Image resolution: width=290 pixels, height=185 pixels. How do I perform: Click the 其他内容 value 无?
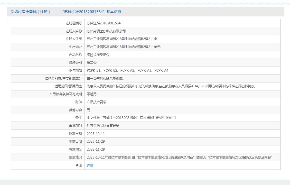[x=88, y=110]
